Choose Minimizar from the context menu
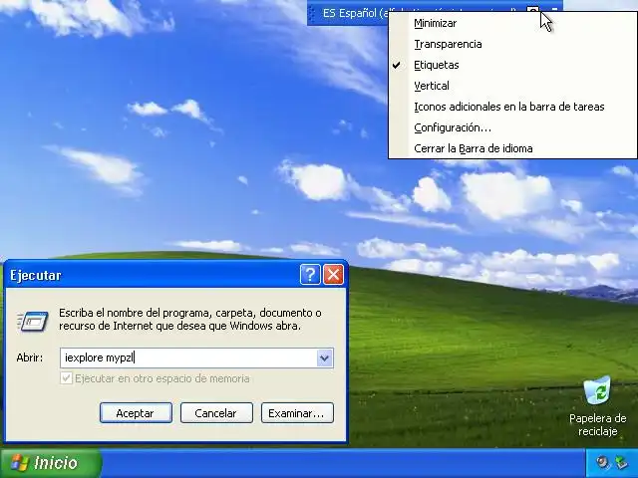Viewport: 638px width, 478px height. [512, 23]
